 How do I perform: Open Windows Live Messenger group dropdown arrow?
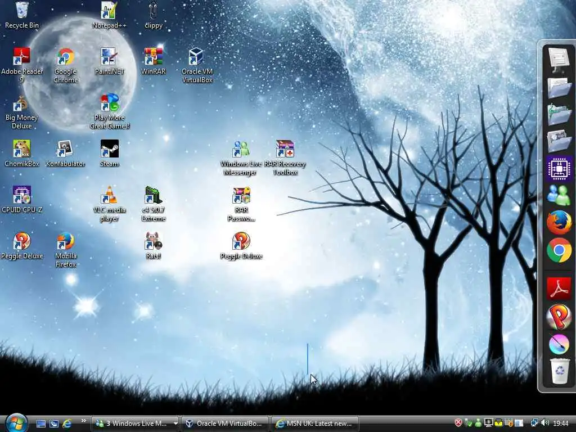(x=175, y=424)
